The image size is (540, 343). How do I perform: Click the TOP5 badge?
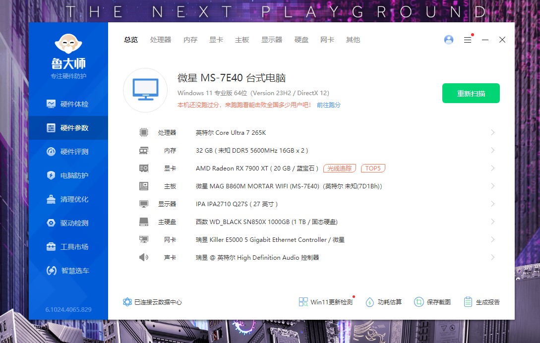(x=373, y=168)
